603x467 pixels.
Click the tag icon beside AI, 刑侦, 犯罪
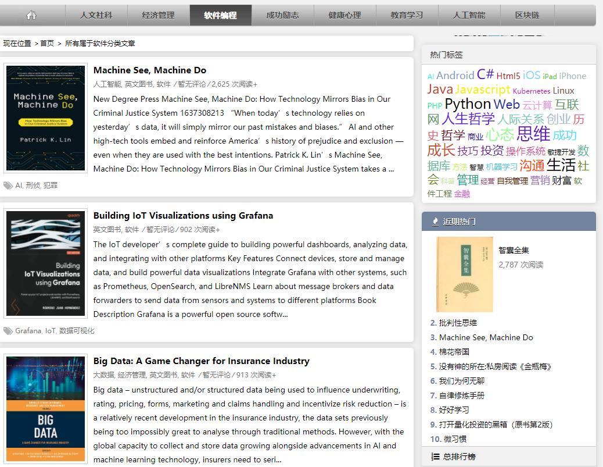click(8, 186)
